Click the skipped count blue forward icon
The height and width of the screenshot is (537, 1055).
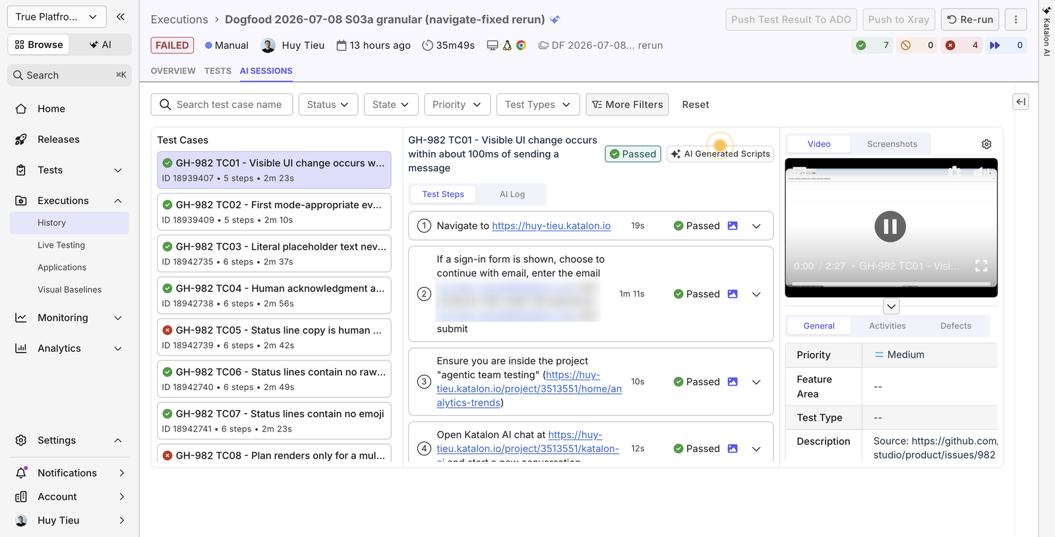click(995, 45)
